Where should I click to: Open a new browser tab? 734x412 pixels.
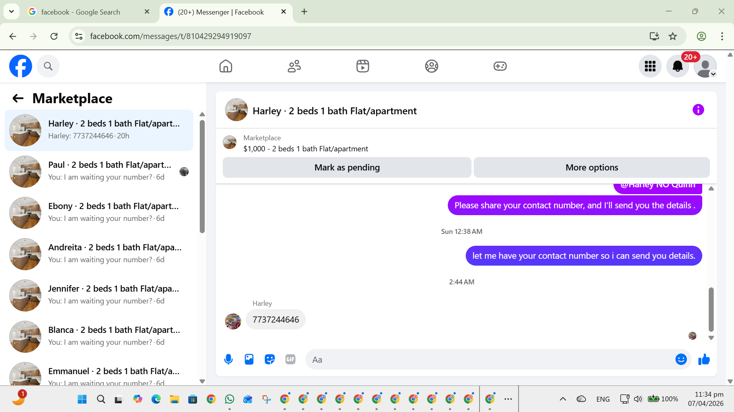[x=304, y=12]
